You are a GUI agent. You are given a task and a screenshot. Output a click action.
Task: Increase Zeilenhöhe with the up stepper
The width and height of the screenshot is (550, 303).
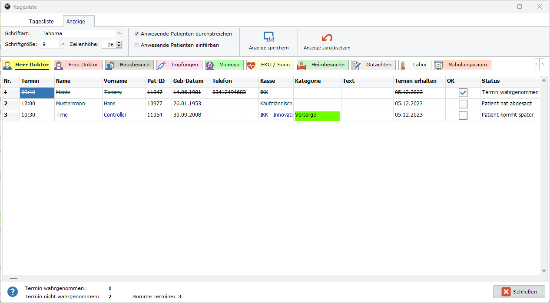click(119, 42)
